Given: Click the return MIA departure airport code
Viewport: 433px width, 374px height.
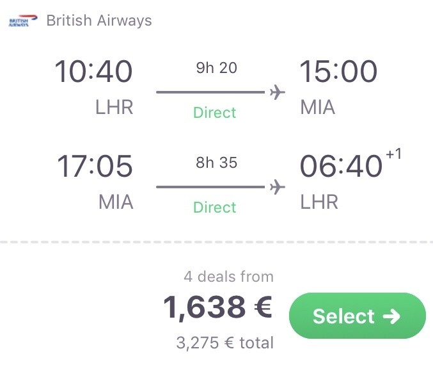Looking at the screenshot, I should pos(116,202).
